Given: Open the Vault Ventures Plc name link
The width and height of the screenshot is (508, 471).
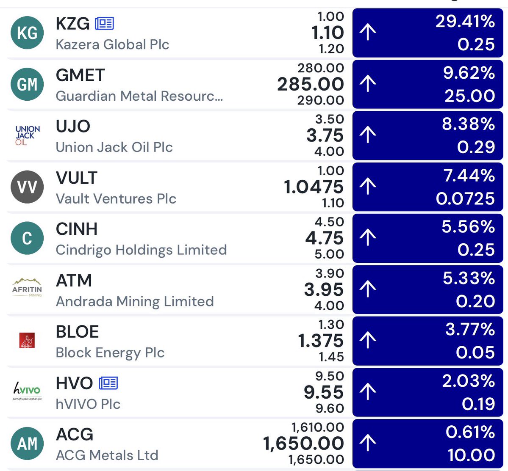Looking at the screenshot, I should tap(116, 199).
